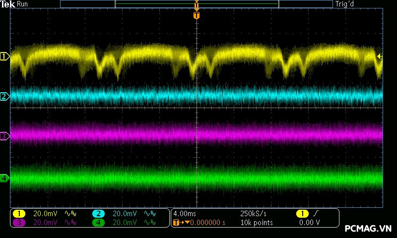Click the channel 1 yellow ground marker
397x238 pixels.
pos(4,57)
